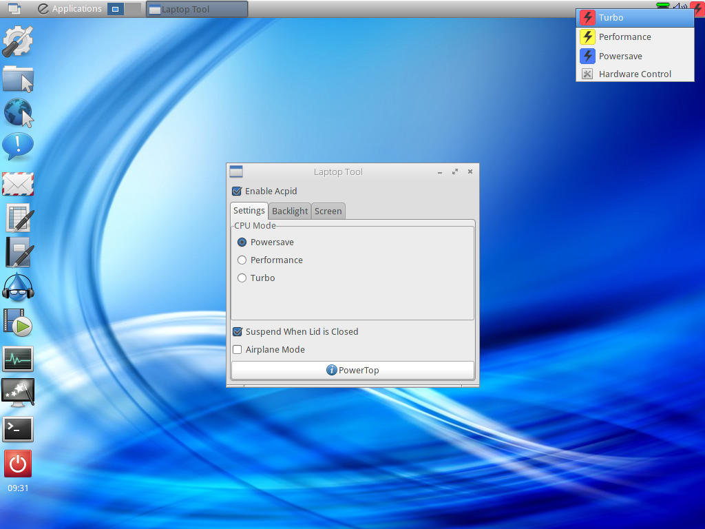Image resolution: width=705 pixels, height=529 pixels.
Task: Select the Performance radio button
Action: click(x=242, y=260)
